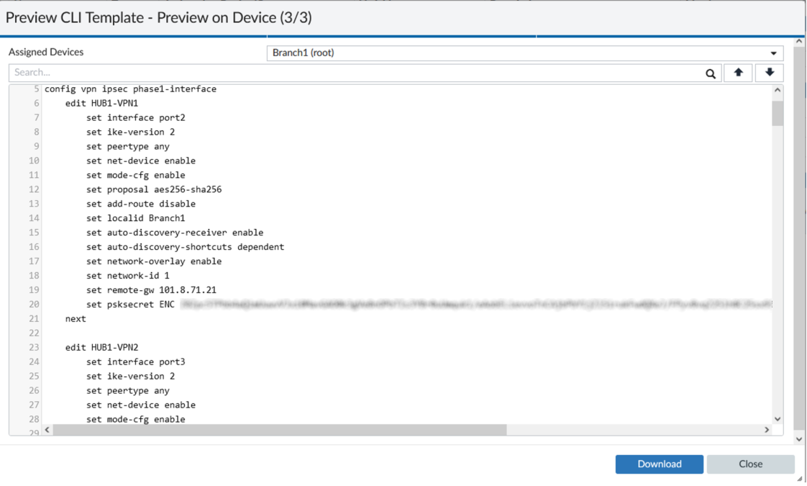The width and height of the screenshot is (807, 486).
Task: Click the search magnifier icon
Action: [x=711, y=73]
